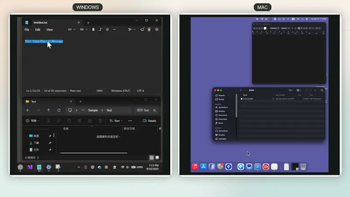Screen dimensions: 350x197
Task: Open the list style dropdown in Notepad
Action: pos(84,29)
